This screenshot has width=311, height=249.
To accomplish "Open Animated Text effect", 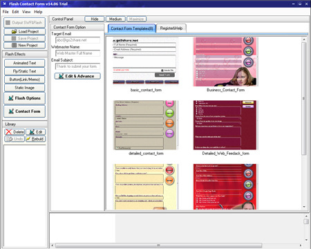I will pos(25,63).
